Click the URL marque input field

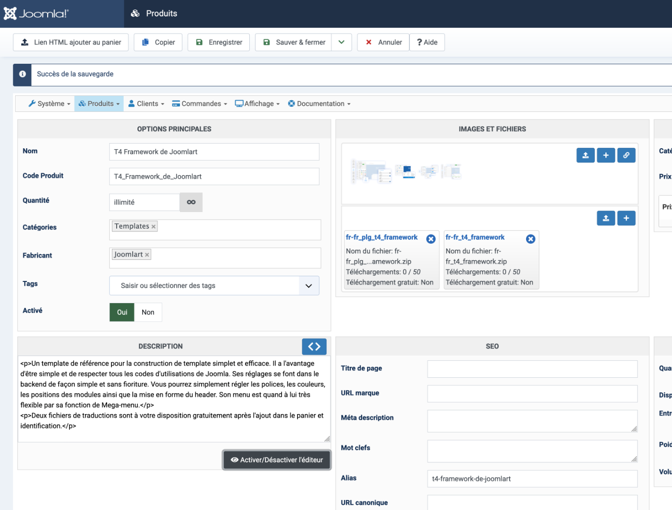[x=532, y=394]
